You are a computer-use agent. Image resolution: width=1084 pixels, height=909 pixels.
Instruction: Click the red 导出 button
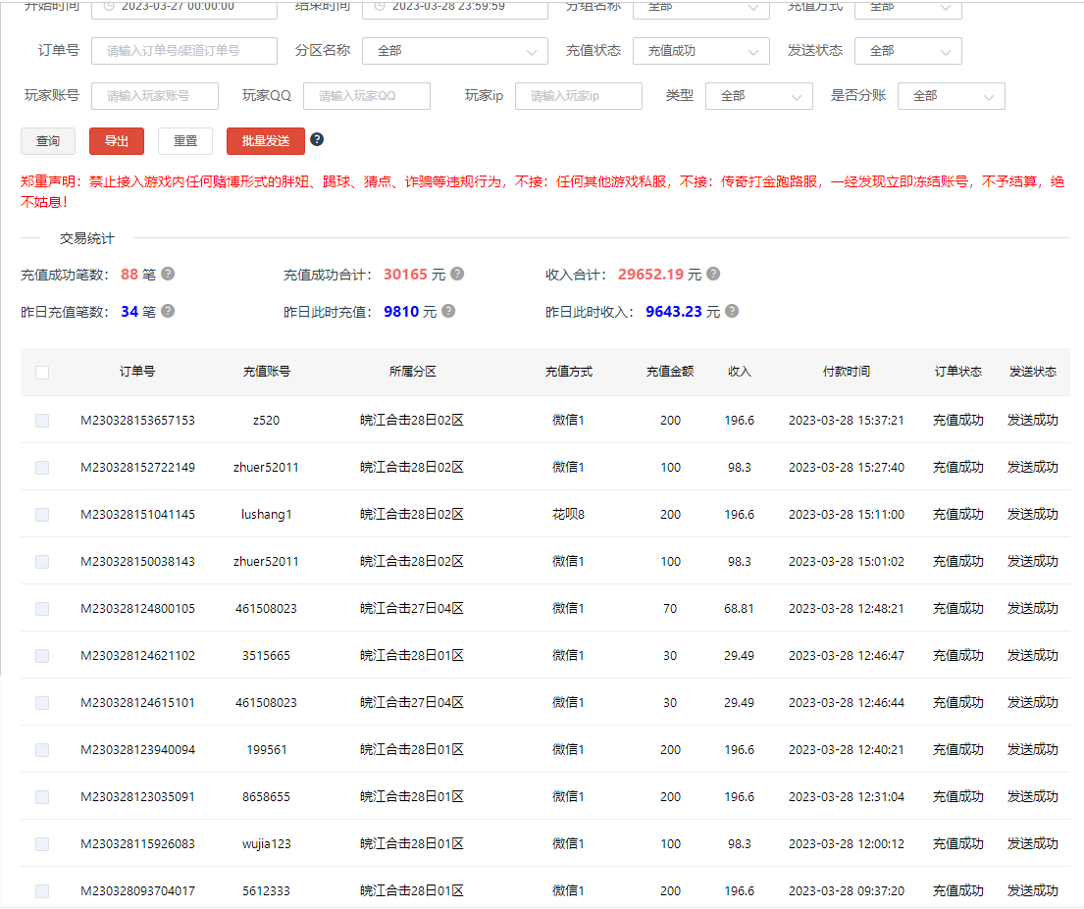tap(117, 141)
